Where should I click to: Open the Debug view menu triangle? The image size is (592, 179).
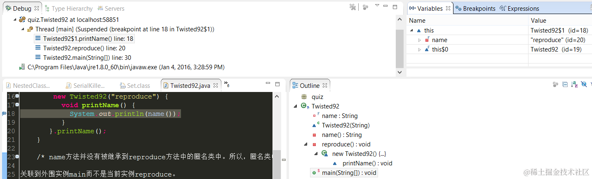(377, 6)
